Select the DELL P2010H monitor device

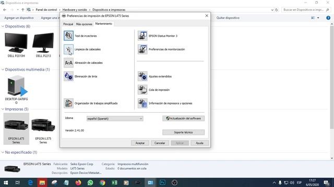[16, 45]
